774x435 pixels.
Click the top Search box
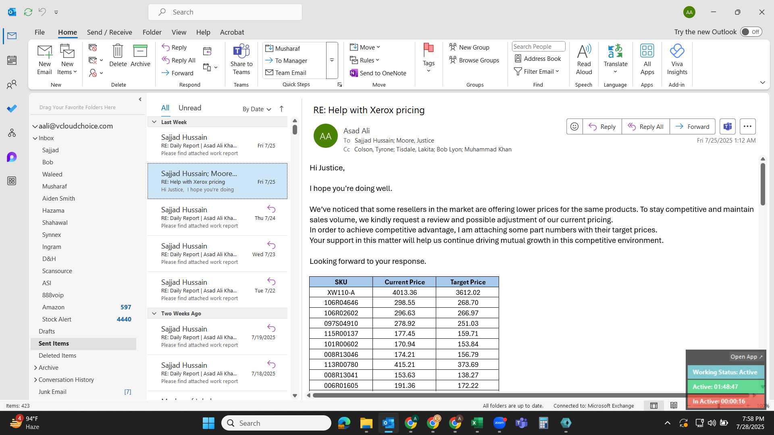click(x=225, y=12)
